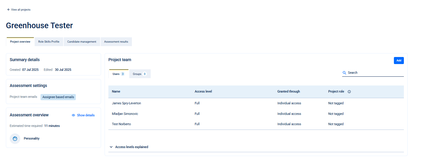Switch to the Role Skills Profile tab
440x166 pixels.
click(49, 42)
